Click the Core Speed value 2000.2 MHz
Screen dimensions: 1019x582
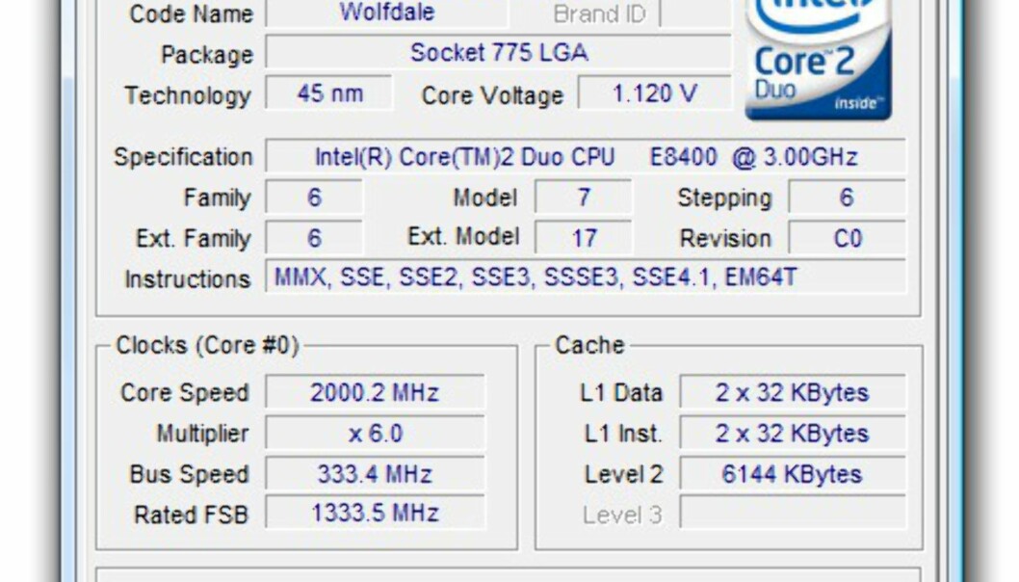point(375,393)
